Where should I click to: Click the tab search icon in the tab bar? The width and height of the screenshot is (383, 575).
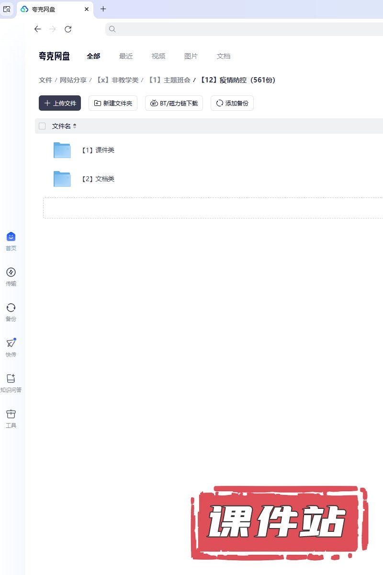[7, 9]
